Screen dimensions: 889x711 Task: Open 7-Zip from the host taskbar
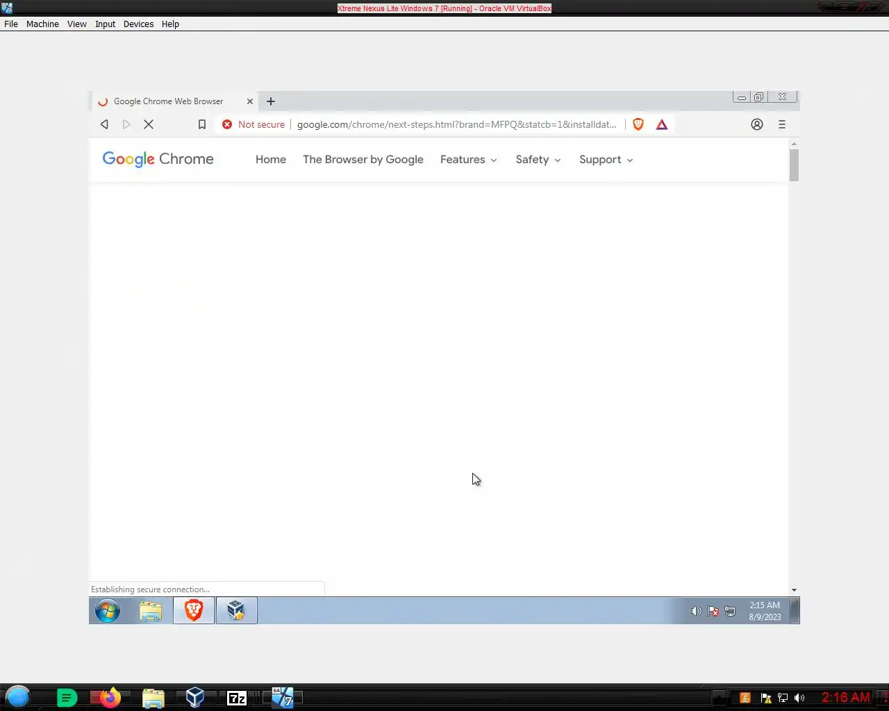(237, 698)
